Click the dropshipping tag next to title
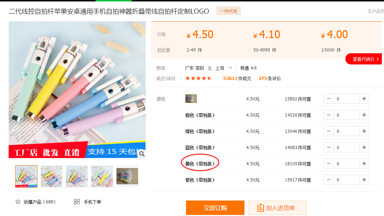Screen dimensions: 384x216 229,11
